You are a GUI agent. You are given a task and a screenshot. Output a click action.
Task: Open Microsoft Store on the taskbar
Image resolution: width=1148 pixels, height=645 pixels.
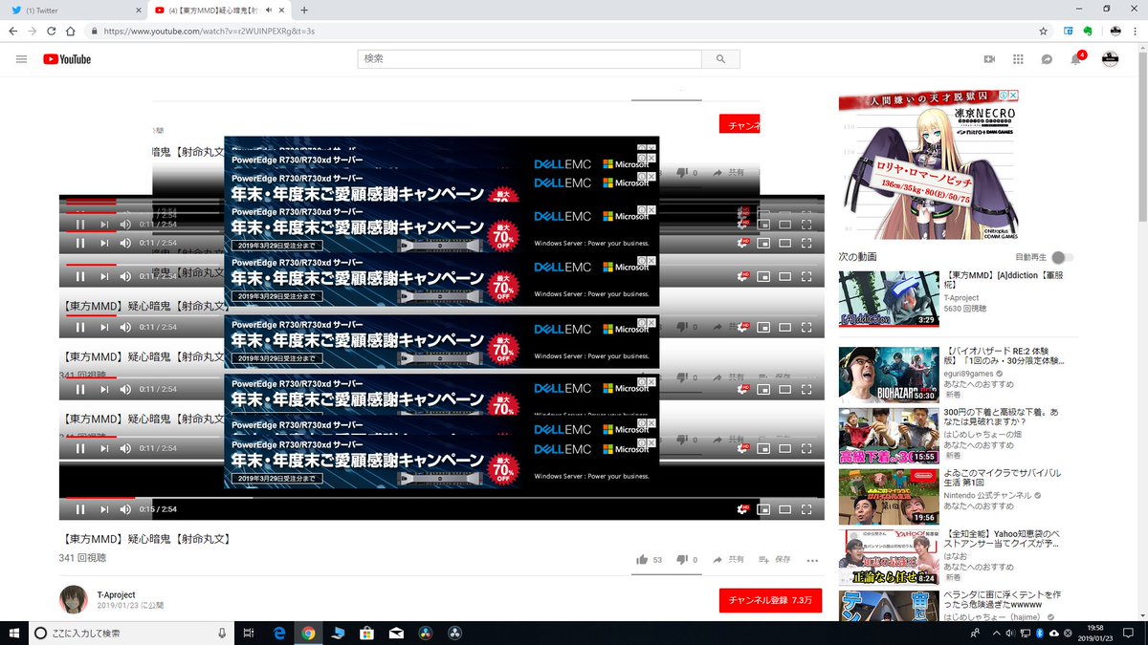click(x=365, y=633)
